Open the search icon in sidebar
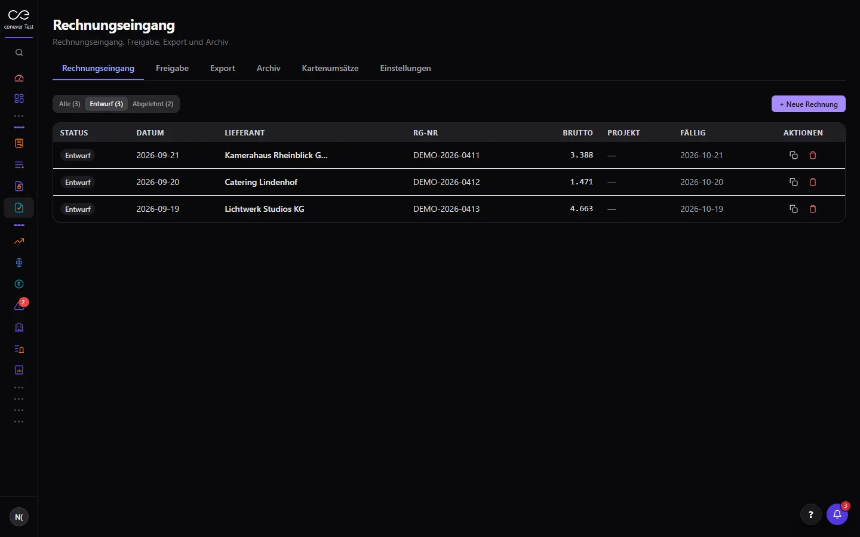 pyautogui.click(x=19, y=53)
